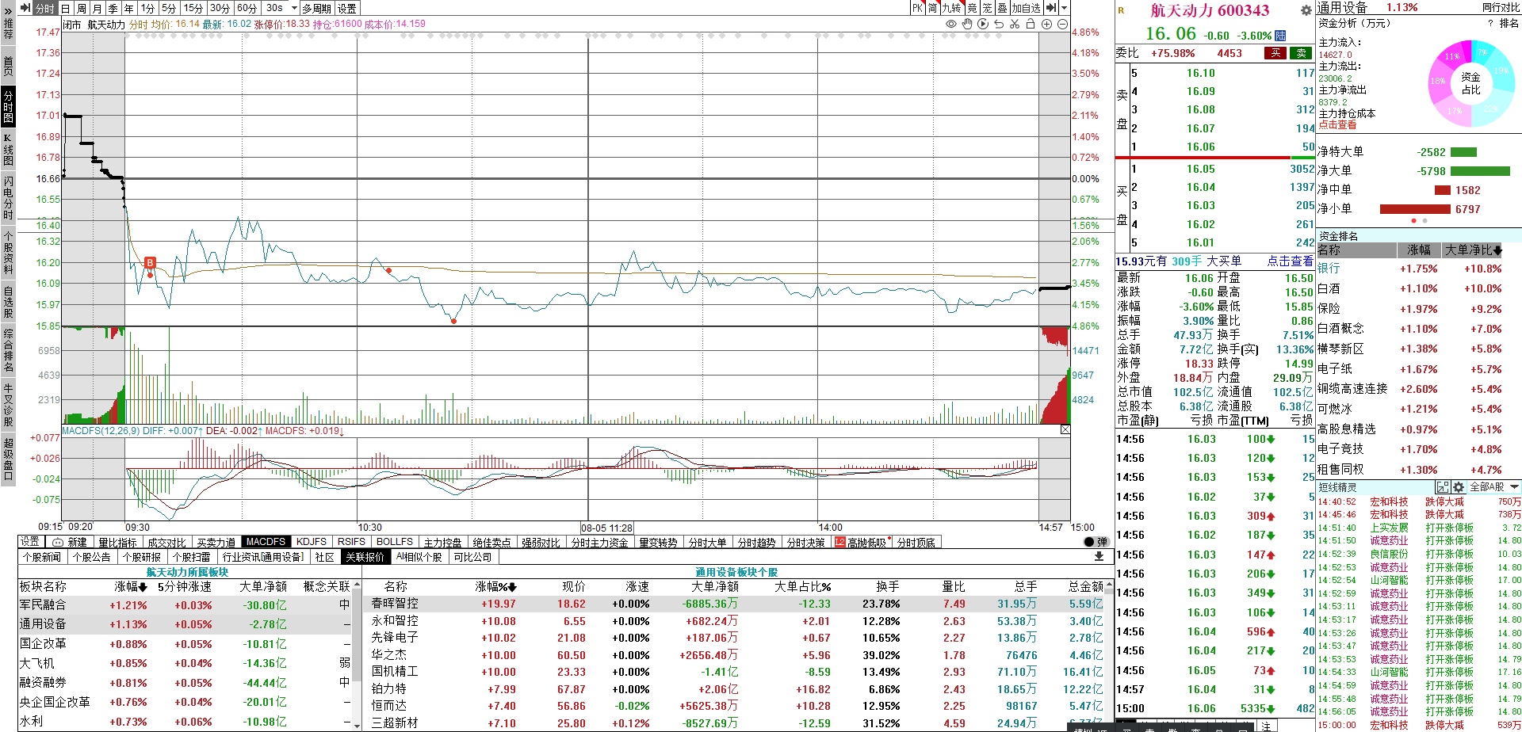Image resolution: width=1522 pixels, height=732 pixels.
Task: Switch to the 日 daily period
Action: 66,8
